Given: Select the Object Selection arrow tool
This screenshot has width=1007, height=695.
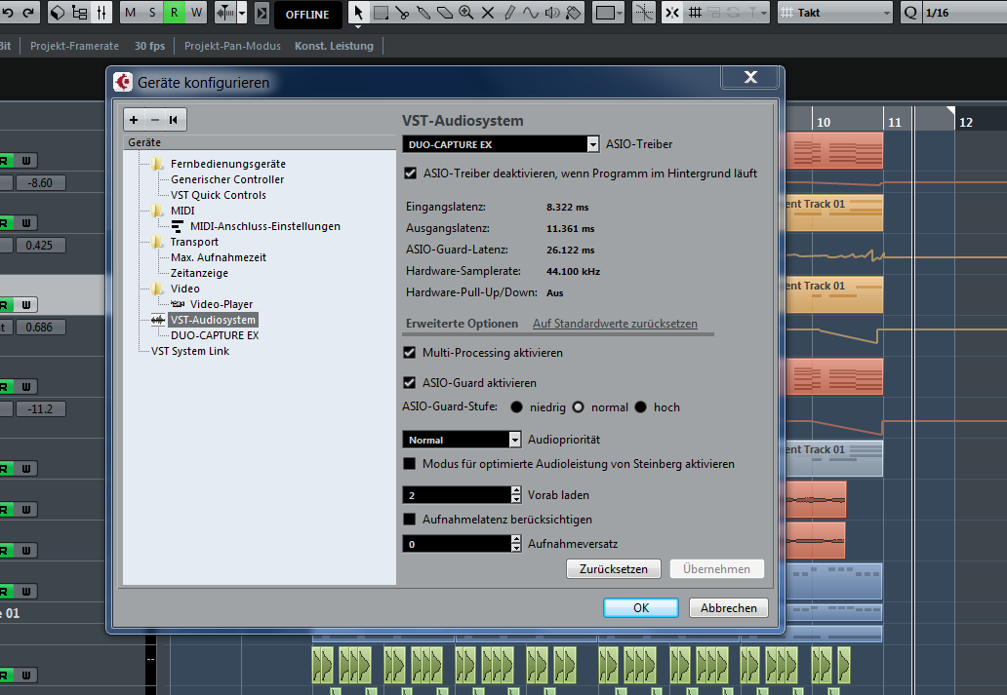Looking at the screenshot, I should (358, 13).
